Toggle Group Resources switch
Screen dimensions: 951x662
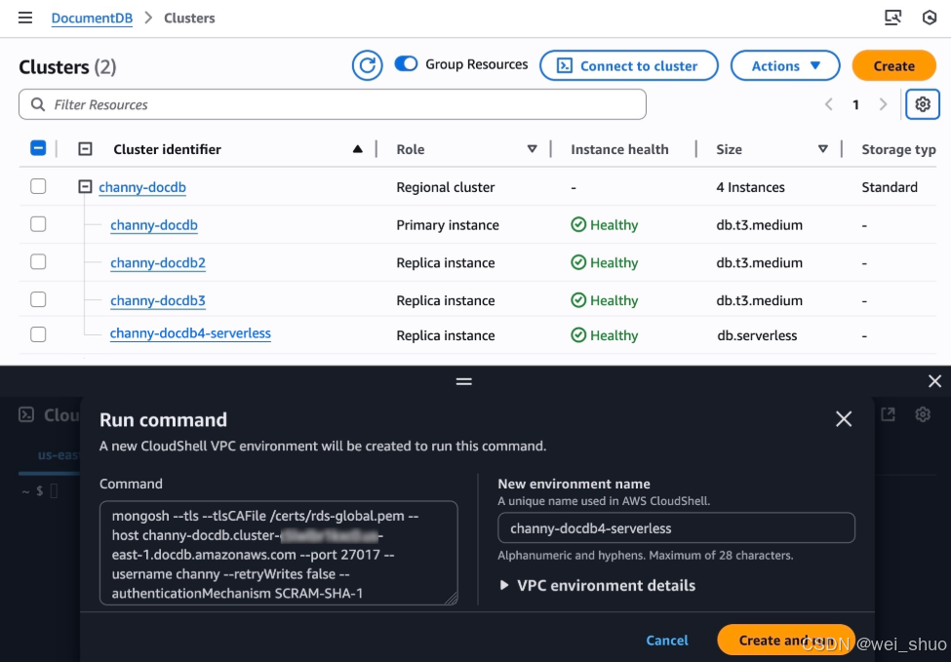pos(406,63)
